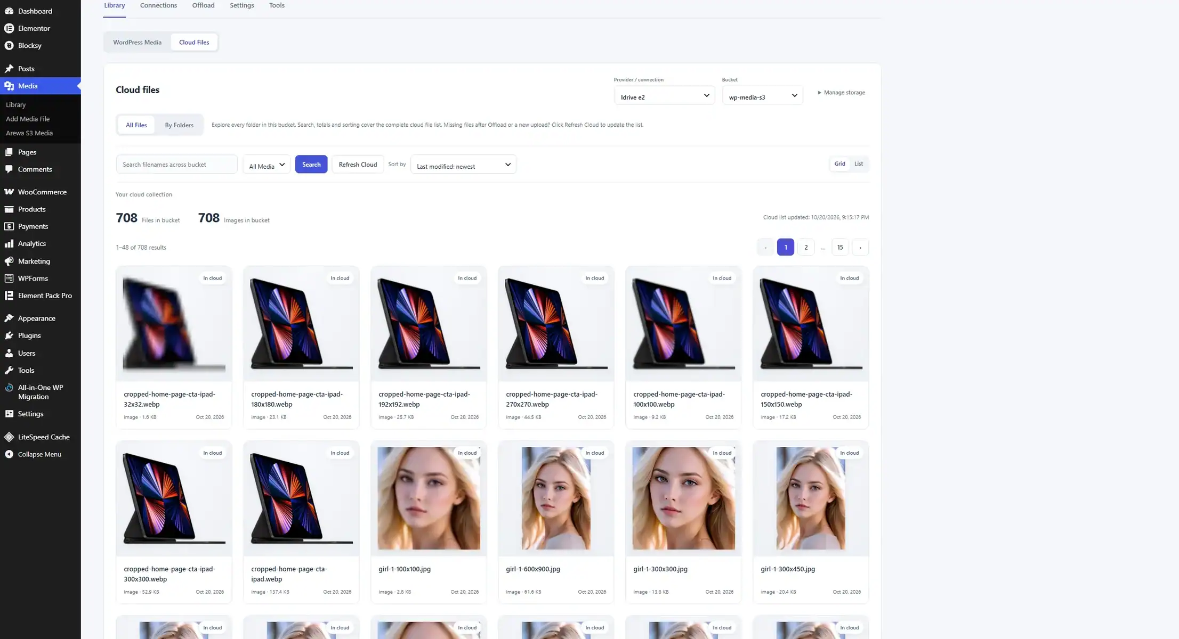The height and width of the screenshot is (639, 1179).
Task: Click the Refresh Cloud button
Action: pos(358,165)
